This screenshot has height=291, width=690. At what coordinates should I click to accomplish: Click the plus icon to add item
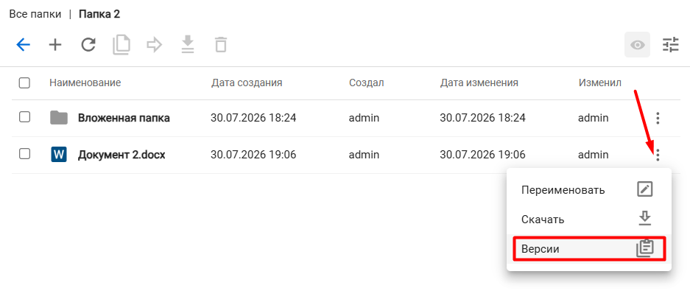(55, 45)
